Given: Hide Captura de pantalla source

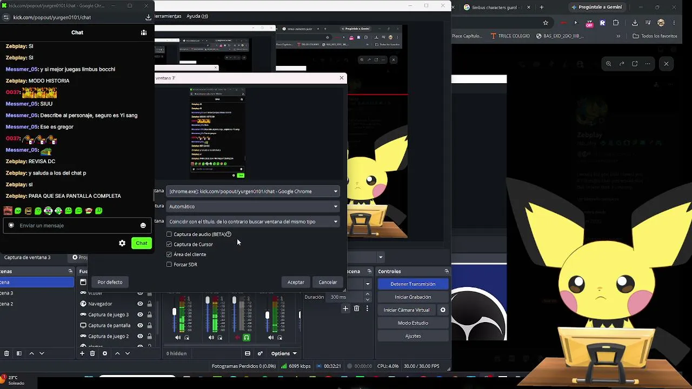Looking at the screenshot, I should [140, 325].
